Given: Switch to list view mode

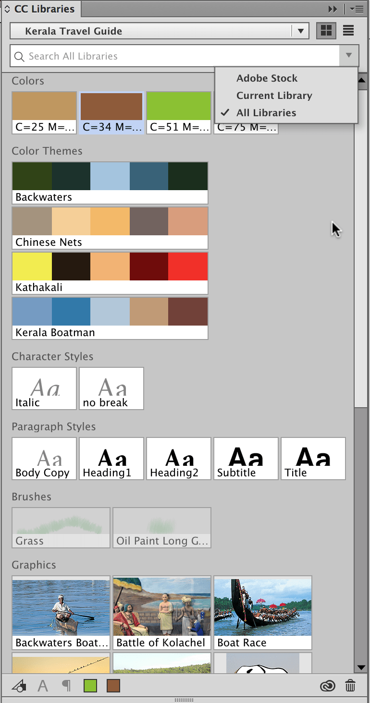Looking at the screenshot, I should coord(348,30).
